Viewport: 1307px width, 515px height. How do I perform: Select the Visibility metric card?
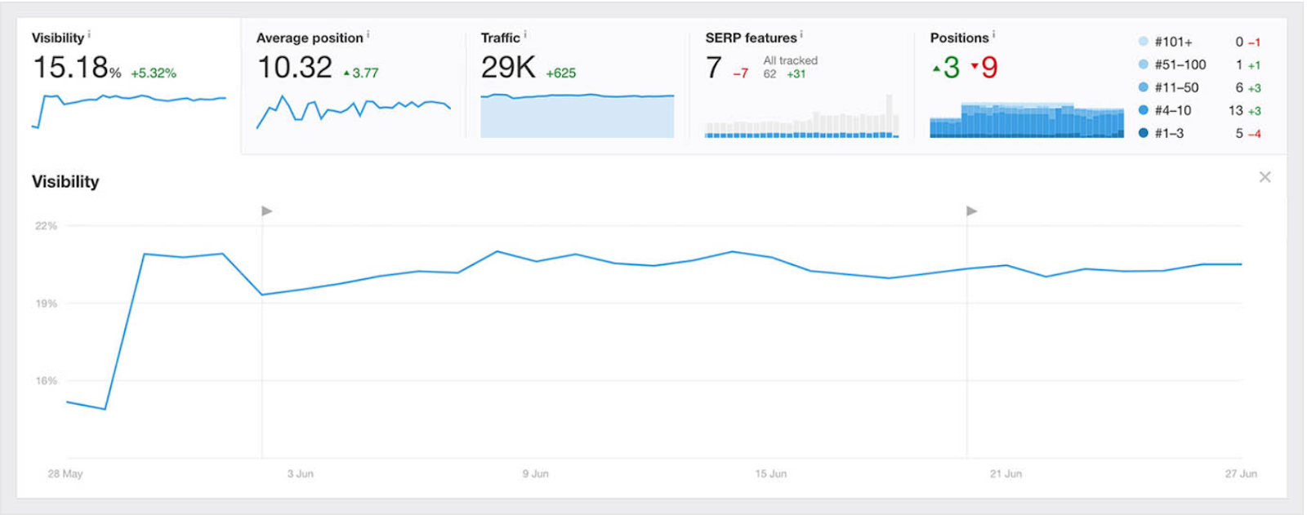click(x=129, y=85)
